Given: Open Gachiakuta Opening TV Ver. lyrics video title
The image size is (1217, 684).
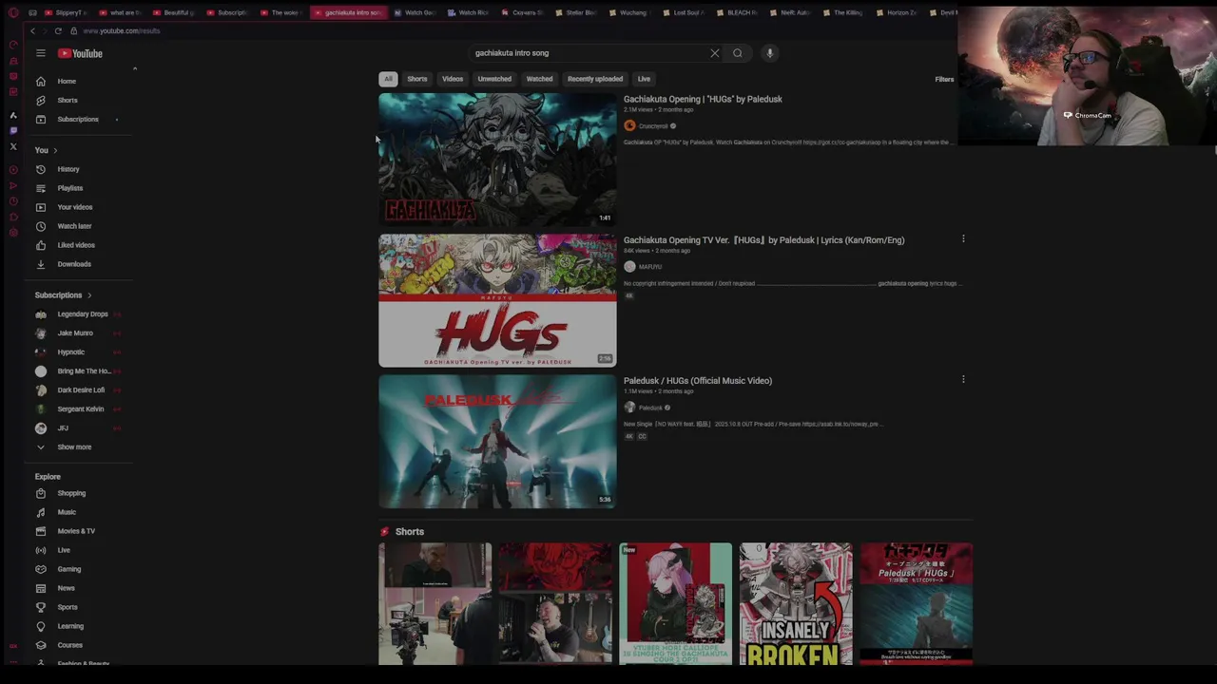Looking at the screenshot, I should 763,240.
